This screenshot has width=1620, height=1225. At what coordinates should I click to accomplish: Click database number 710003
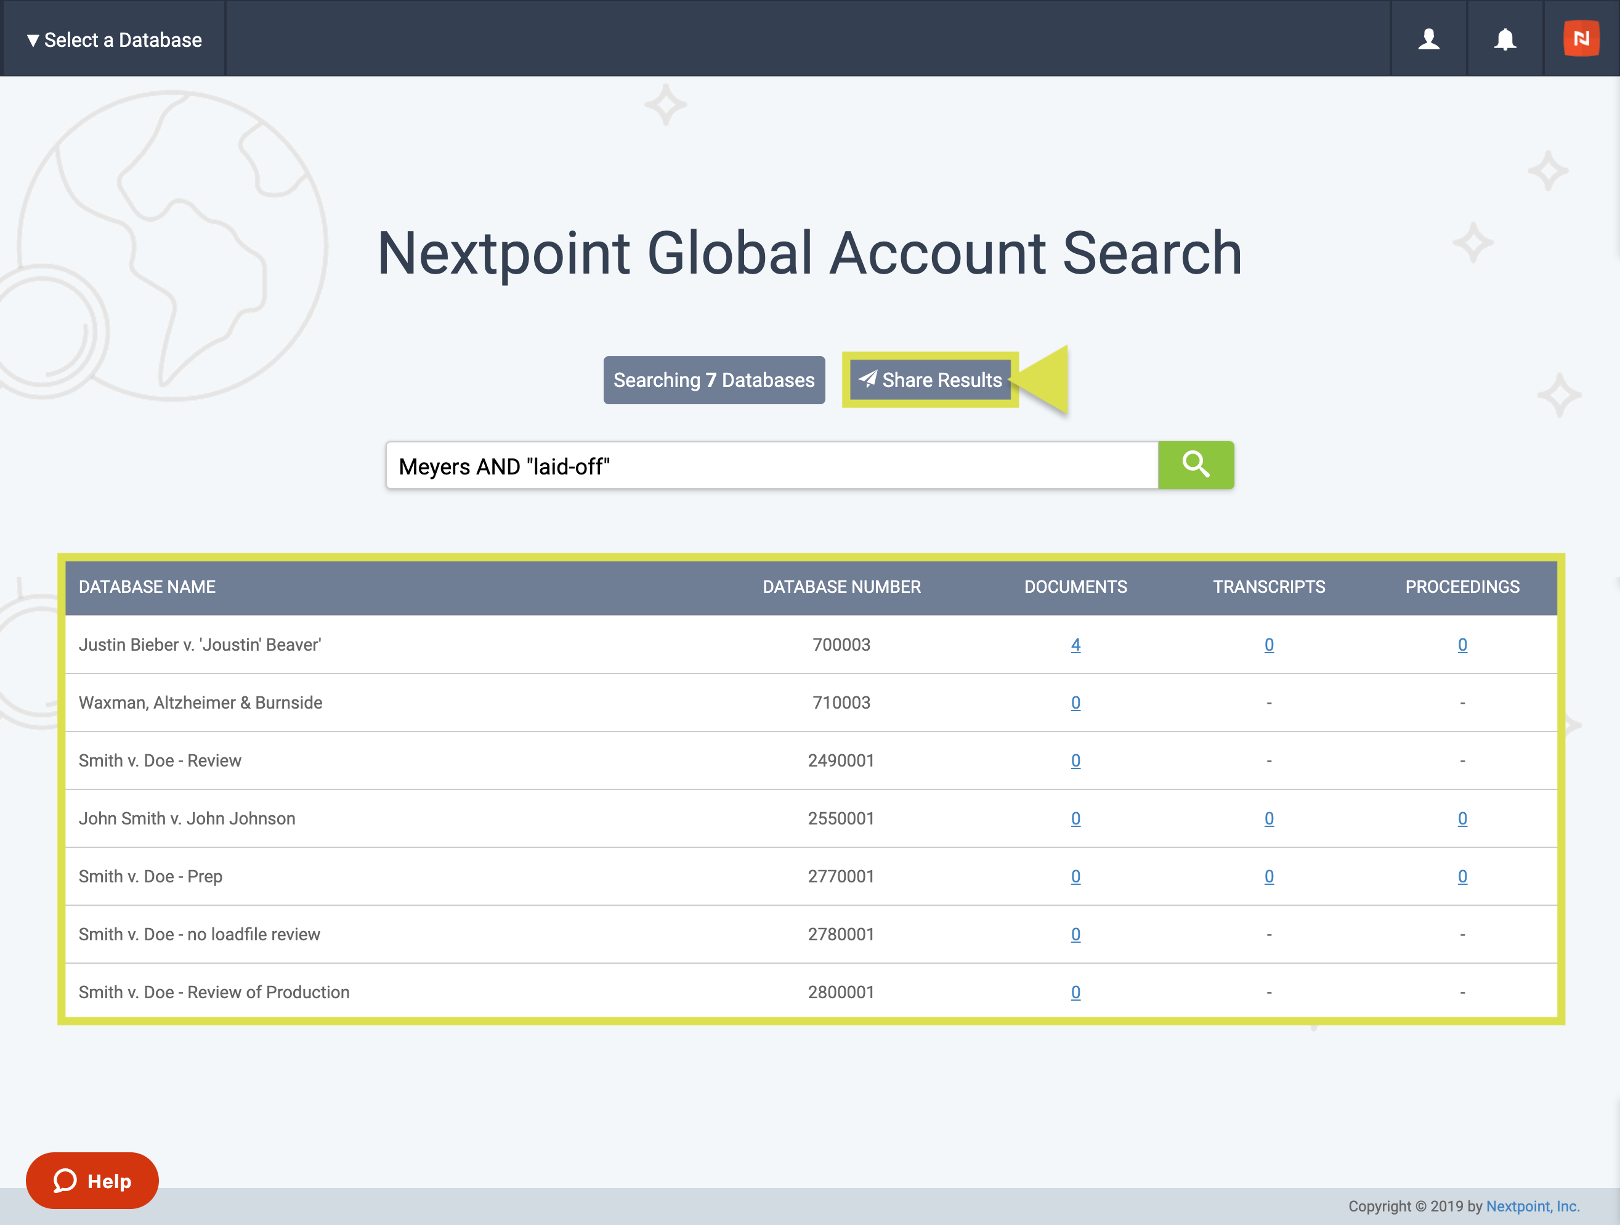click(841, 702)
